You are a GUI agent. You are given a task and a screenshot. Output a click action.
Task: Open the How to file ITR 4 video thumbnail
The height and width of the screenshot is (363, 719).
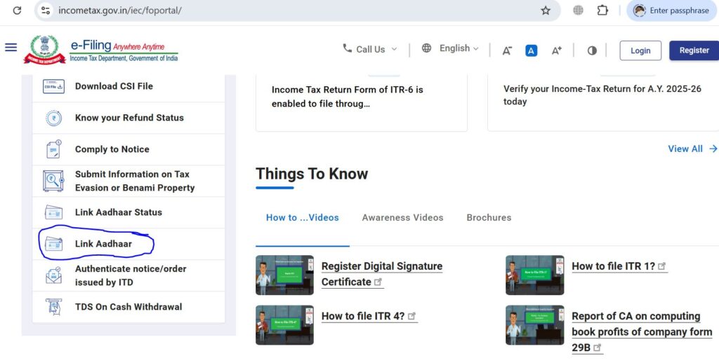click(284, 325)
